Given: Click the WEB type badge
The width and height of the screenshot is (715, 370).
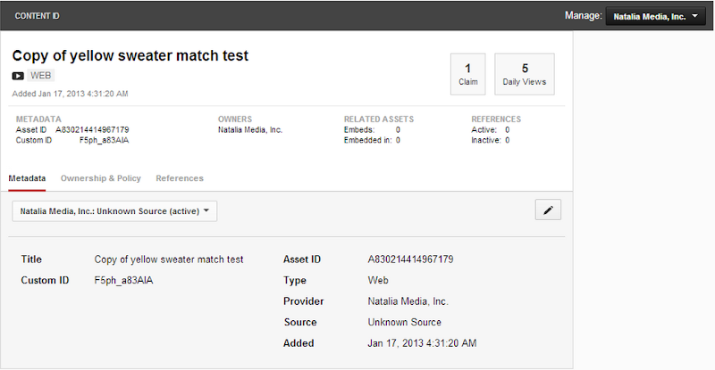Looking at the screenshot, I should click(x=40, y=76).
